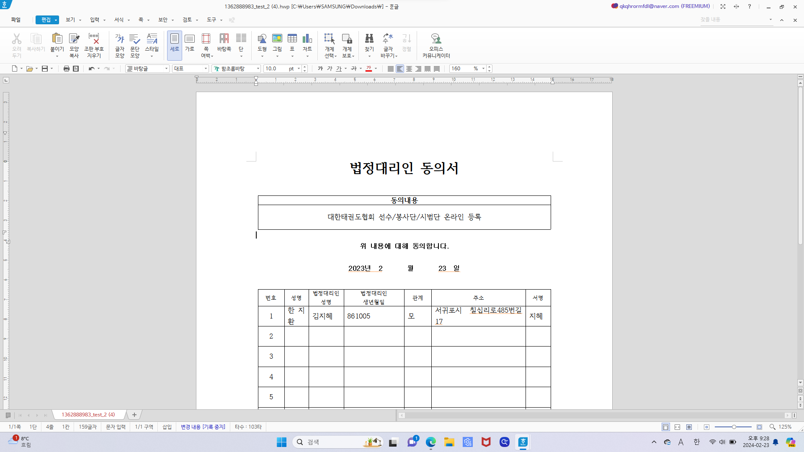This screenshot has width=804, height=452.
Task: Apply center paragraph alignment
Action: pos(409,69)
